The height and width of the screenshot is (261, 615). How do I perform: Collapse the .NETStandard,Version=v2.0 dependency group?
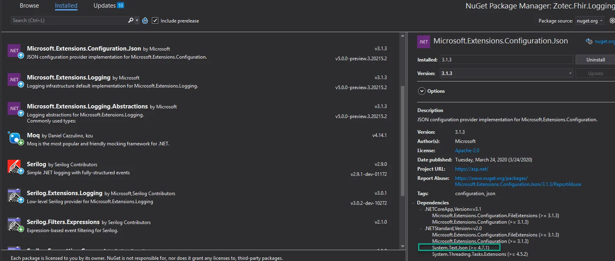(422, 228)
